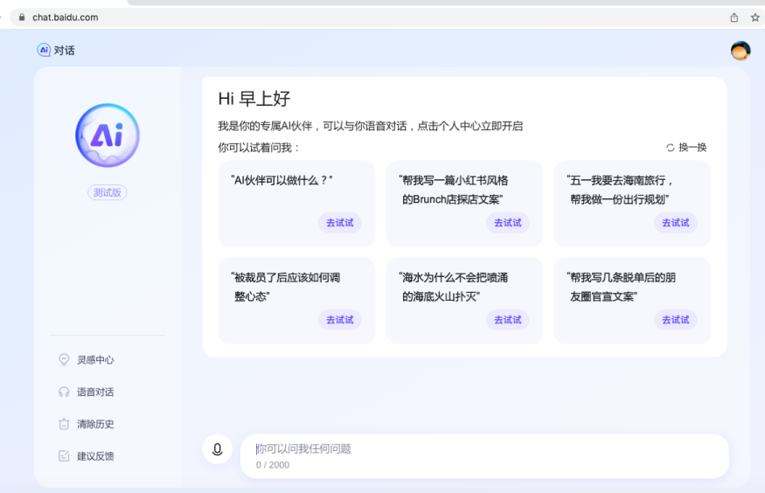This screenshot has width=765, height=493.
Task: Click the microphone voice input icon
Action: pyautogui.click(x=217, y=449)
